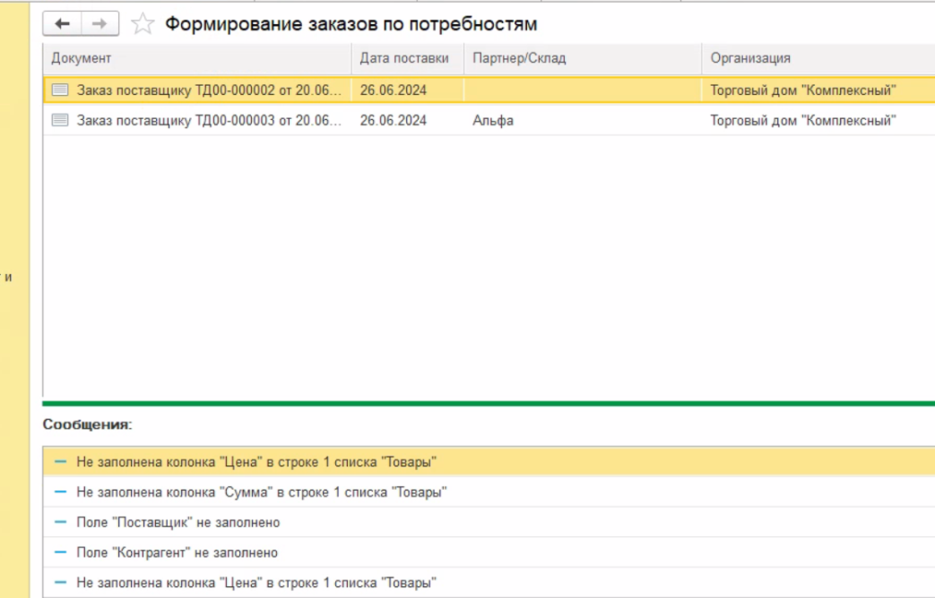935x598 pixels.
Task: Select the row for order ТД00-000003
Action: (x=209, y=120)
